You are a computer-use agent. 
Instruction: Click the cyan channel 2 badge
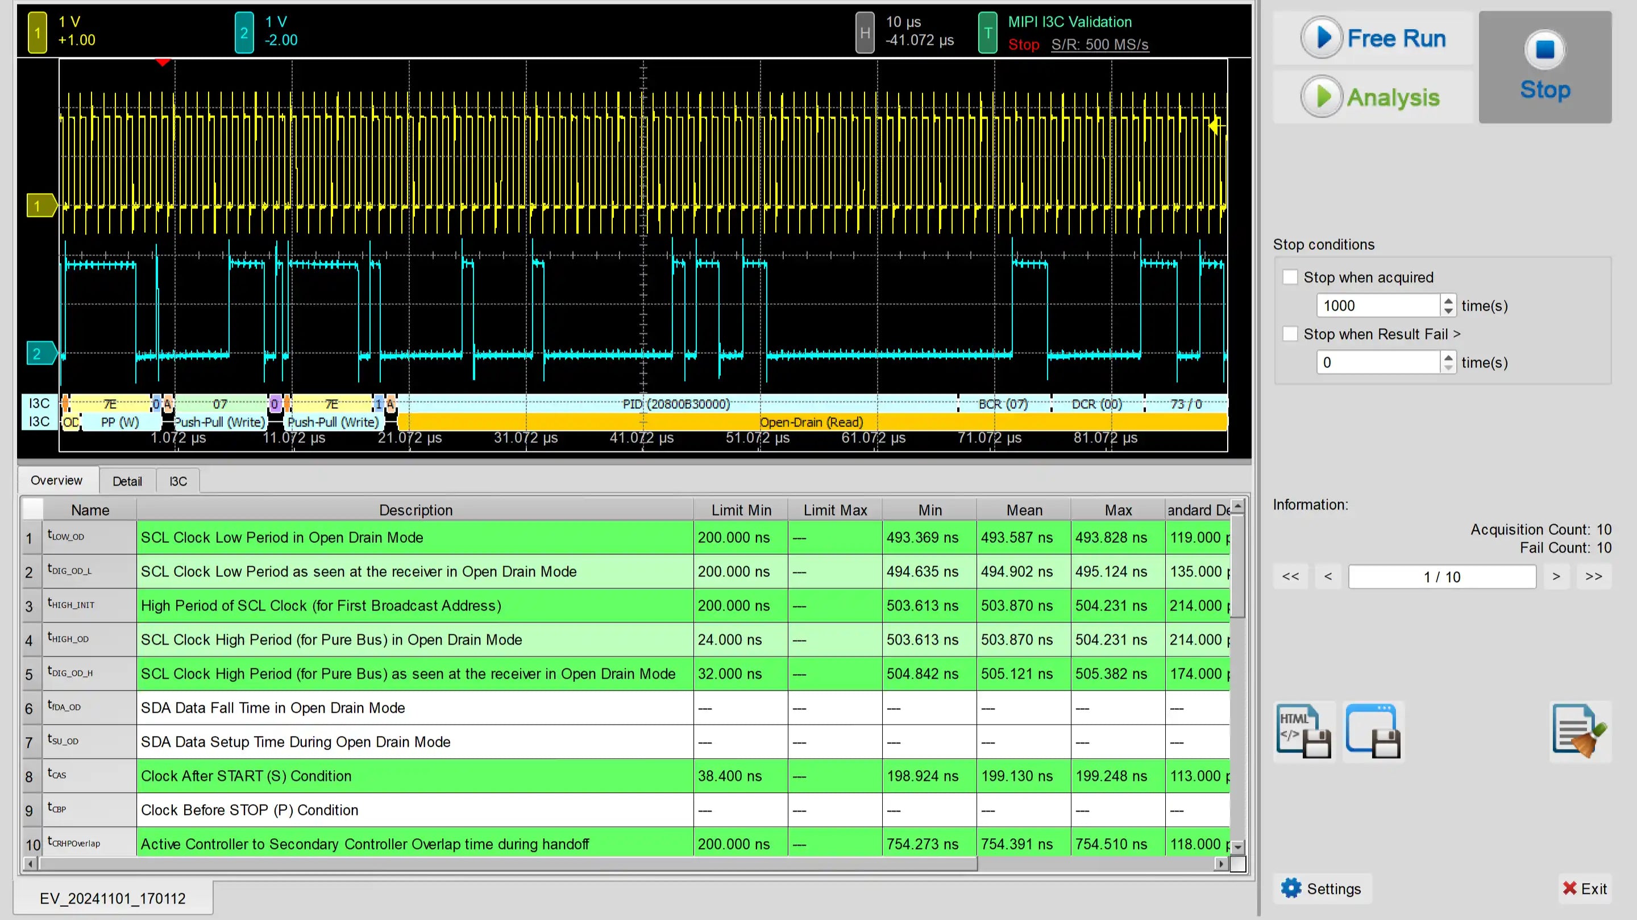(x=244, y=32)
